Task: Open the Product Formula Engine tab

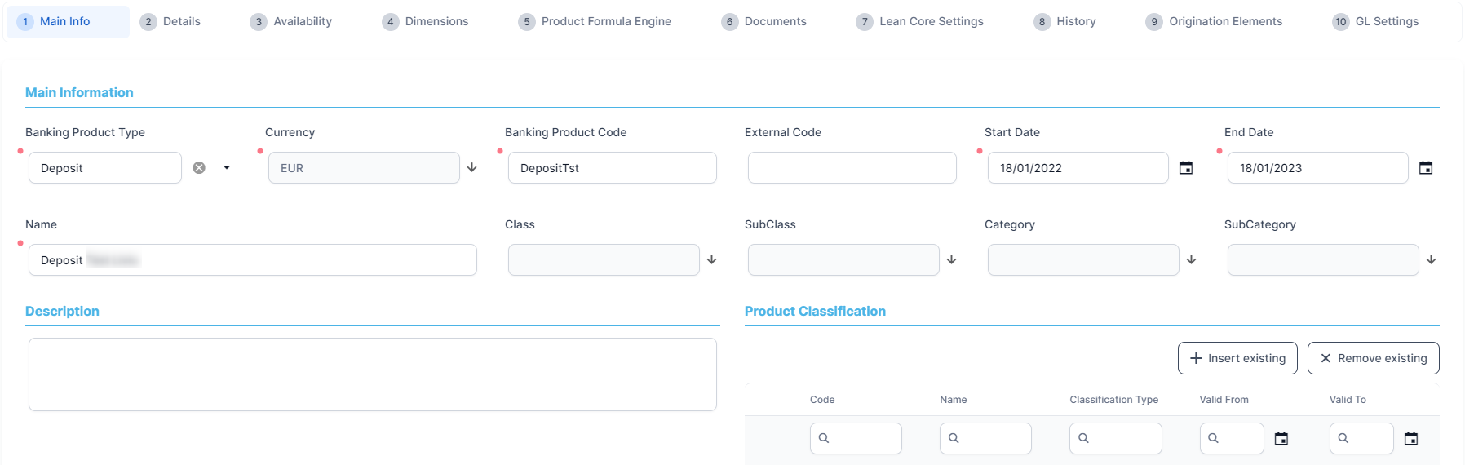Action: point(595,22)
